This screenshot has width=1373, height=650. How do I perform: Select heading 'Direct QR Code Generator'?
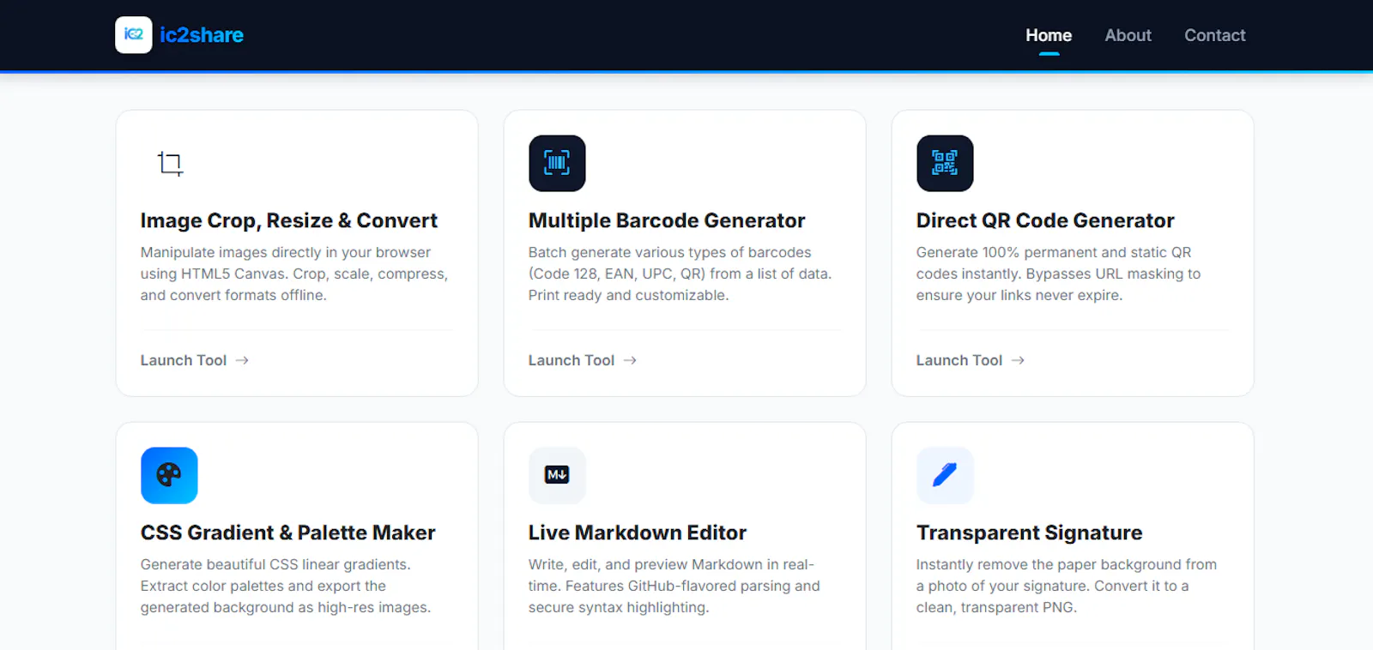coord(1045,220)
